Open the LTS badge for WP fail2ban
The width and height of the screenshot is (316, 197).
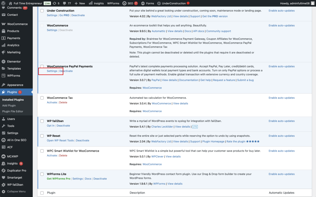point(195,127)
